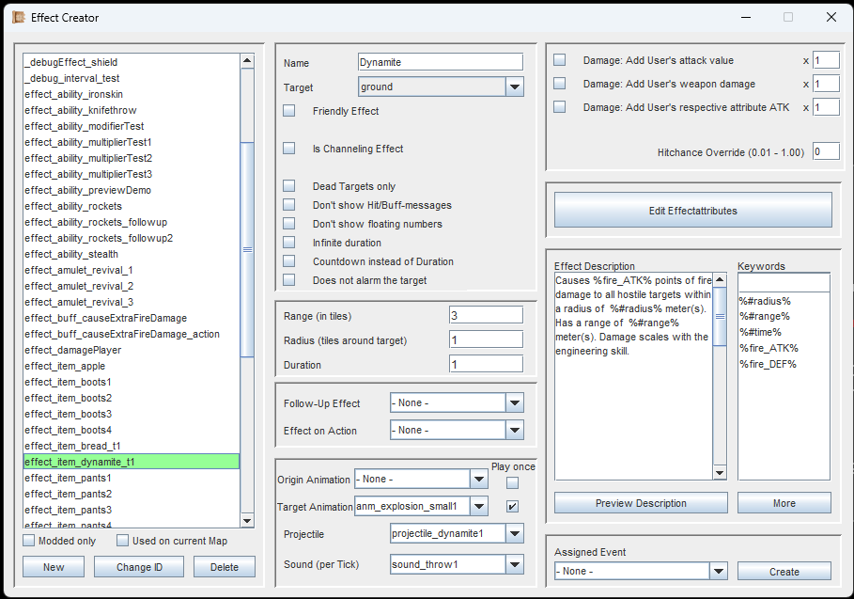
Task: Select the %fire_ATK% keyword
Action: [769, 348]
